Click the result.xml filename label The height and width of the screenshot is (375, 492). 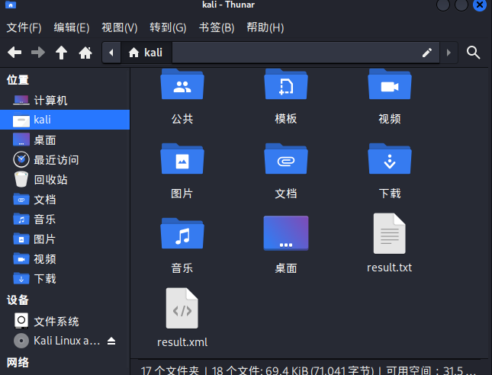point(182,342)
